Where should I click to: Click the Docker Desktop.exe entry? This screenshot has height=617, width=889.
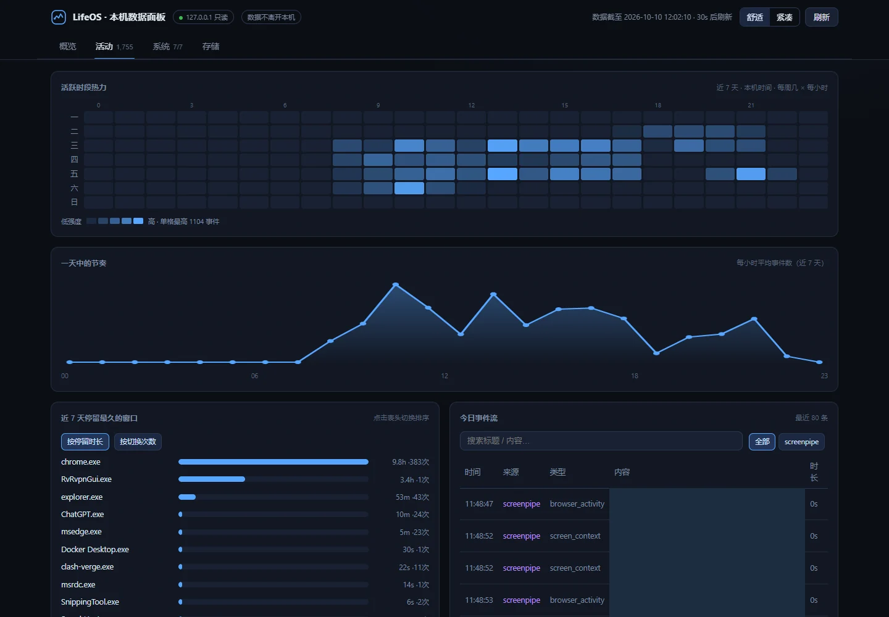(x=95, y=550)
